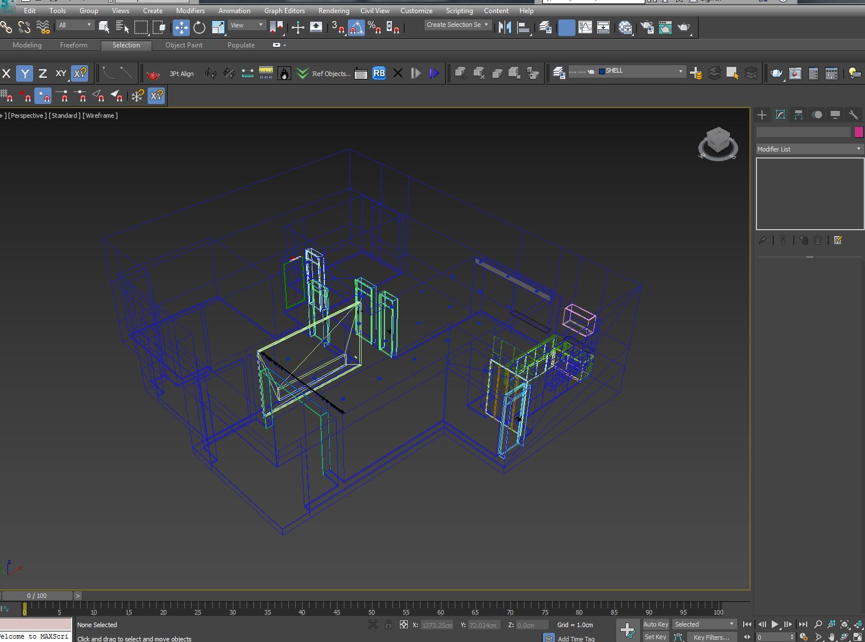Toggle Snap to Grid Points option
Image resolution: width=865 pixels, height=642 pixels.
7,96
